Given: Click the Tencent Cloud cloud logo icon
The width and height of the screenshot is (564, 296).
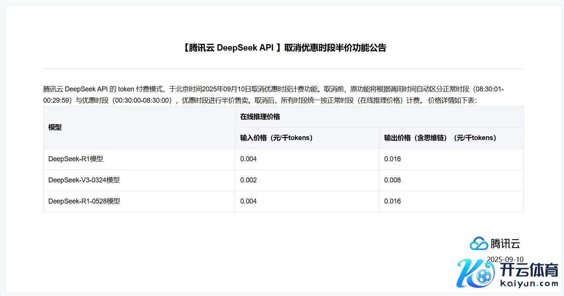Looking at the screenshot, I should 479,244.
